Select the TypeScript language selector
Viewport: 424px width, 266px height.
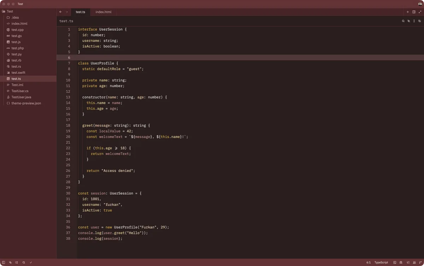click(381, 262)
